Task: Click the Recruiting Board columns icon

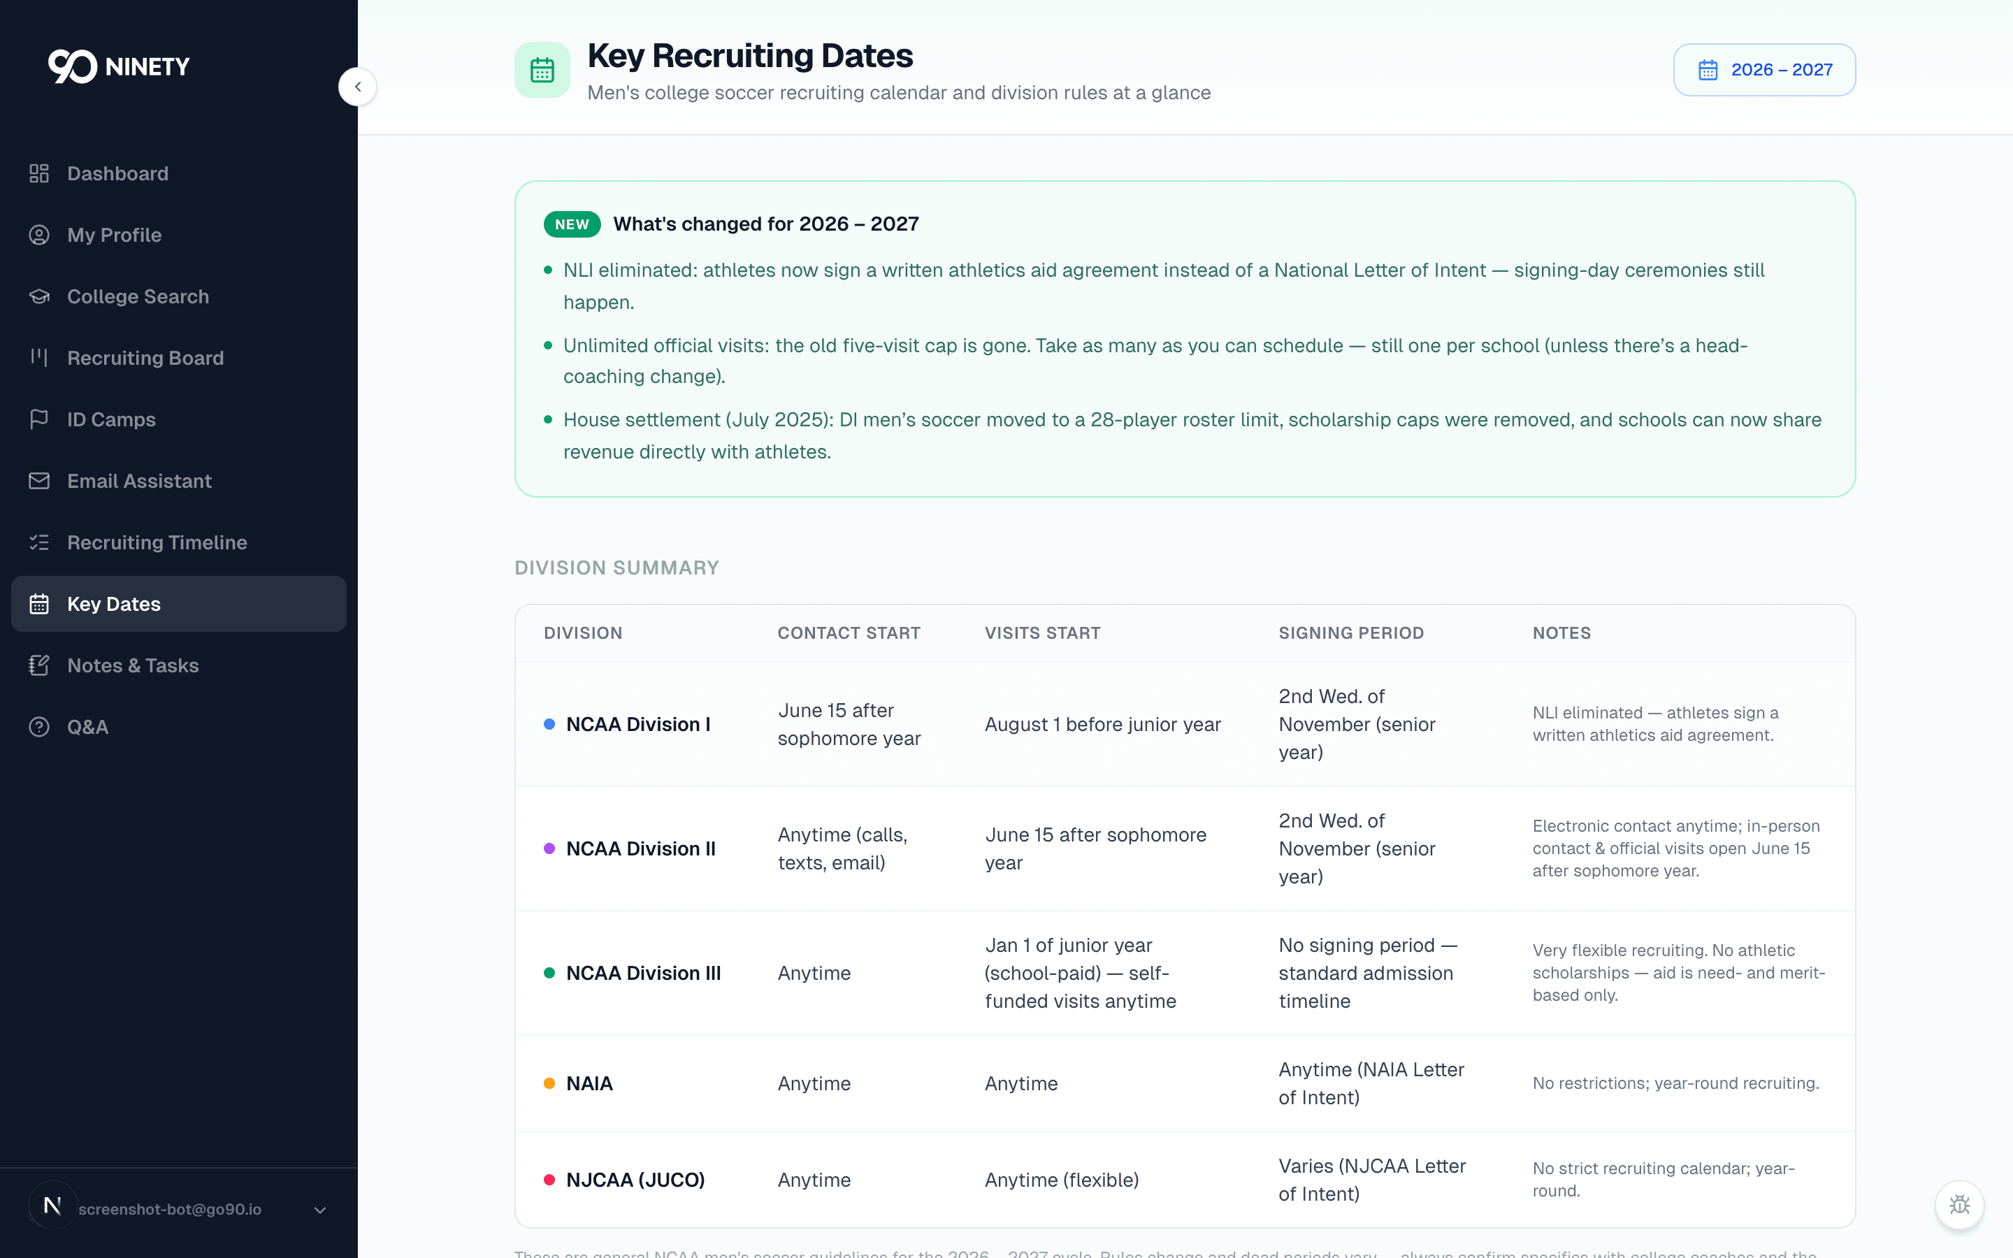Action: tap(39, 358)
